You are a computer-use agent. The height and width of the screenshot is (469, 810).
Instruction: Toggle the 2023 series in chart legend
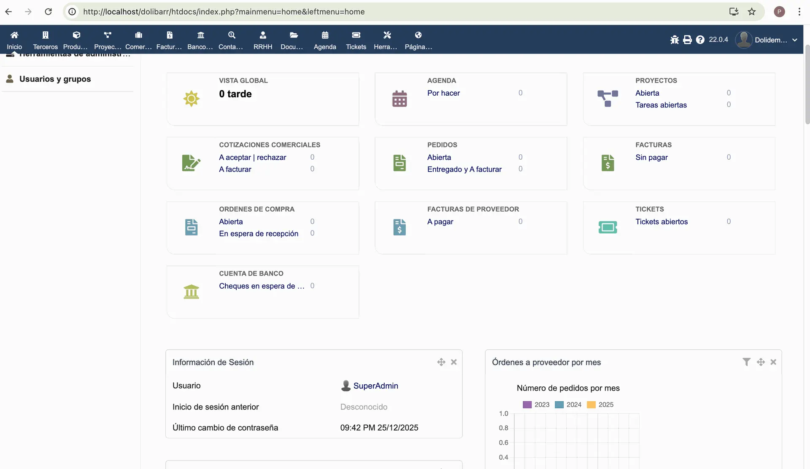[x=536, y=405]
